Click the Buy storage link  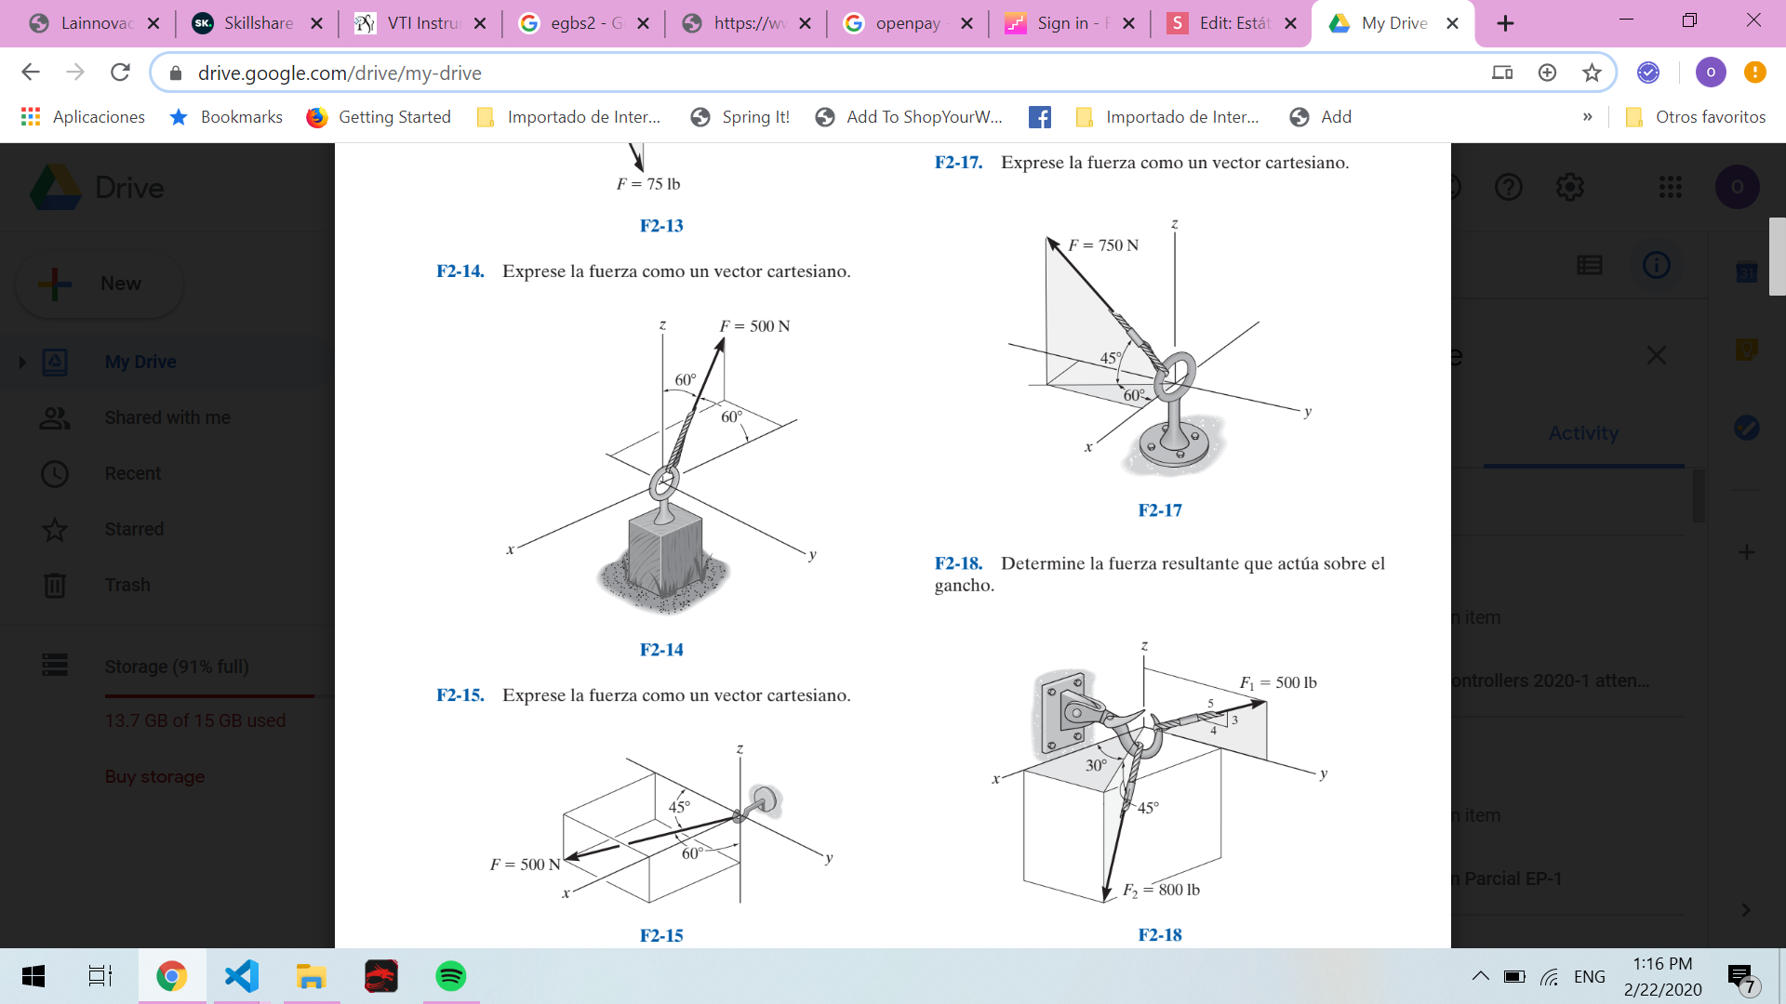154,776
